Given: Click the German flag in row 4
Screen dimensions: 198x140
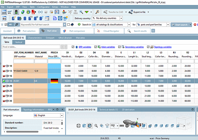Looking at the screenshot, I should click(54, 81).
